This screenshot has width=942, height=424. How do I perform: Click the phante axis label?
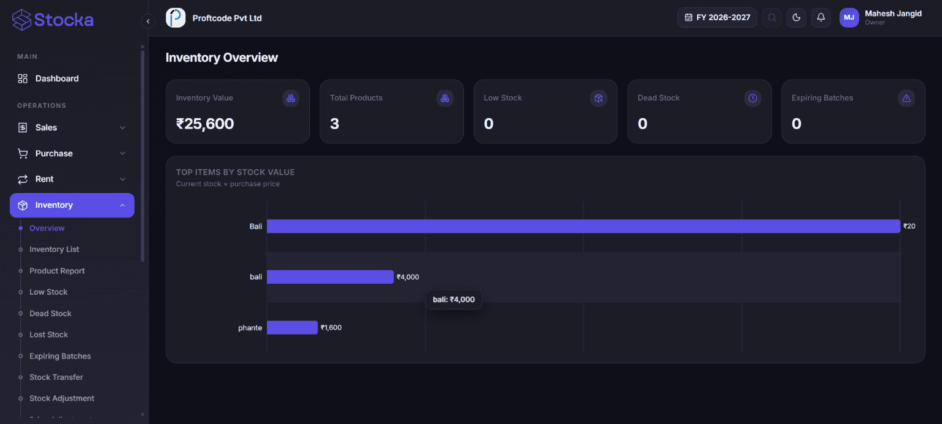[x=250, y=328]
